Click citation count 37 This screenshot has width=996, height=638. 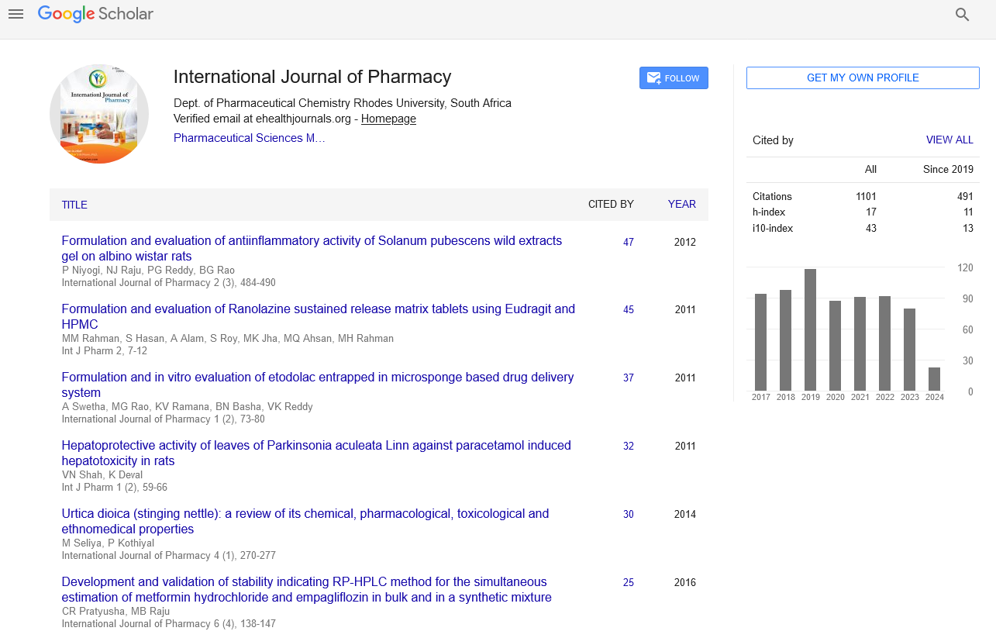tap(629, 378)
